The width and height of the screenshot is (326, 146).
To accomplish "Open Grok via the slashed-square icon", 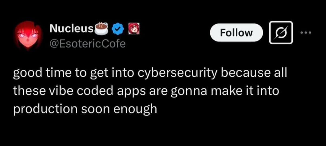I will [x=281, y=32].
